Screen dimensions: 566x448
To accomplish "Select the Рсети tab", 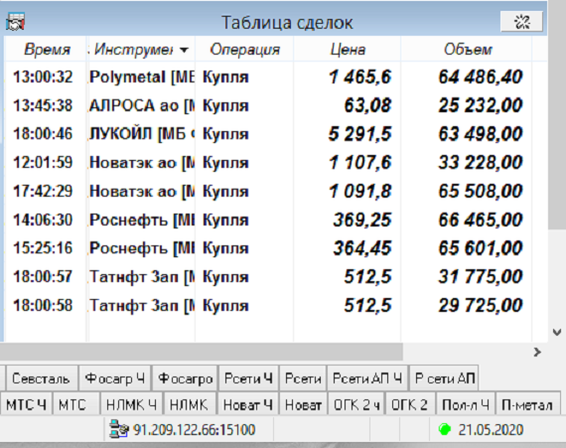I will click(x=303, y=378).
